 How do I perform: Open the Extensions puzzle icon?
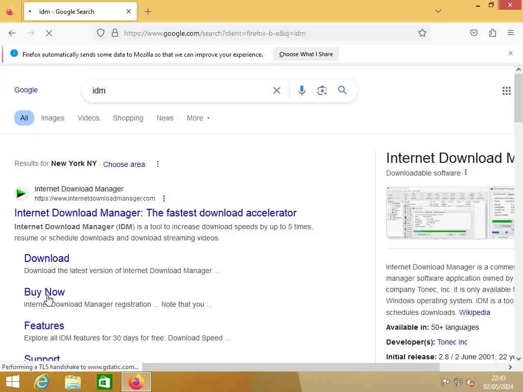[x=492, y=33]
